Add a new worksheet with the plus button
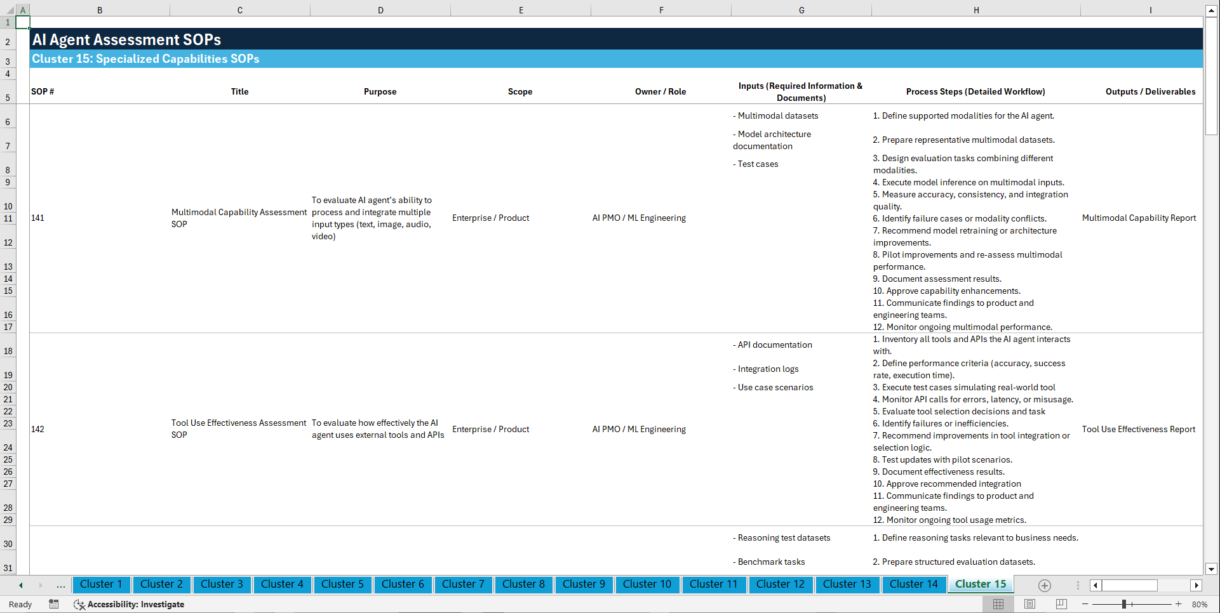Image resolution: width=1220 pixels, height=613 pixels. click(1044, 585)
